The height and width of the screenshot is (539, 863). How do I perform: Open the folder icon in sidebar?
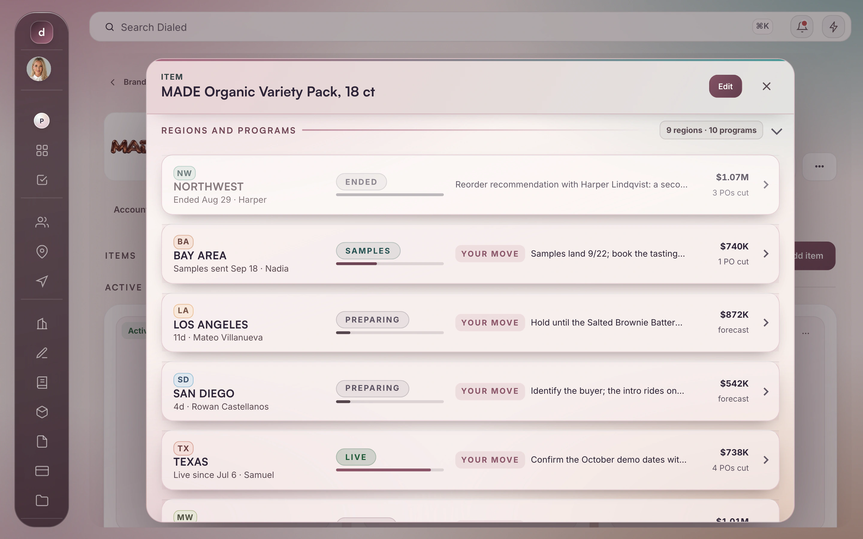tap(42, 501)
